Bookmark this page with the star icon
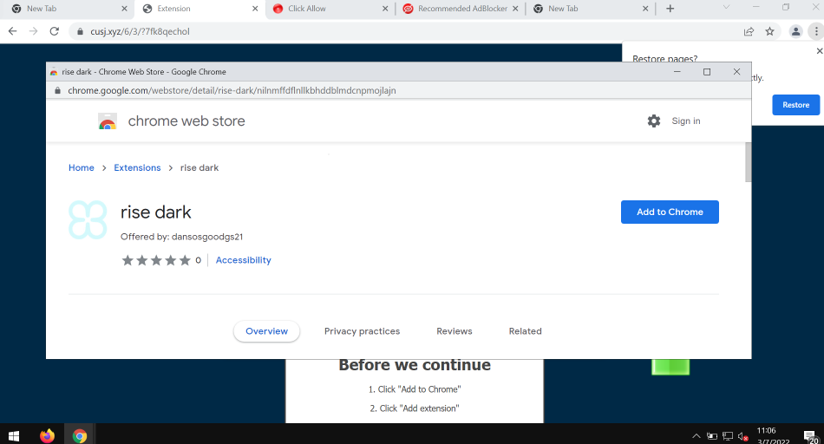 pos(769,31)
